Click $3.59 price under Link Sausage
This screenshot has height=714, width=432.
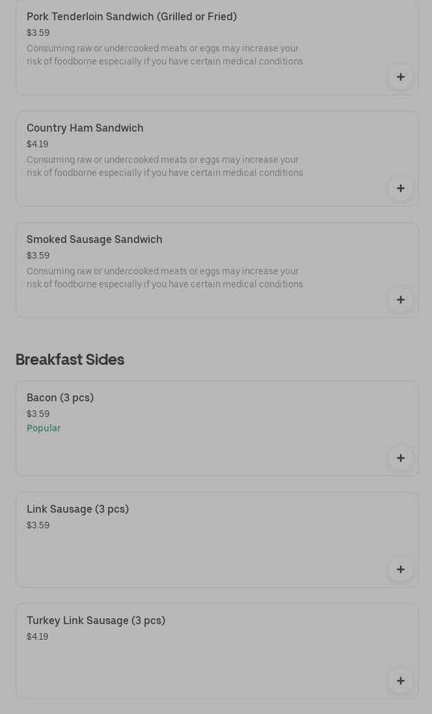coord(38,525)
